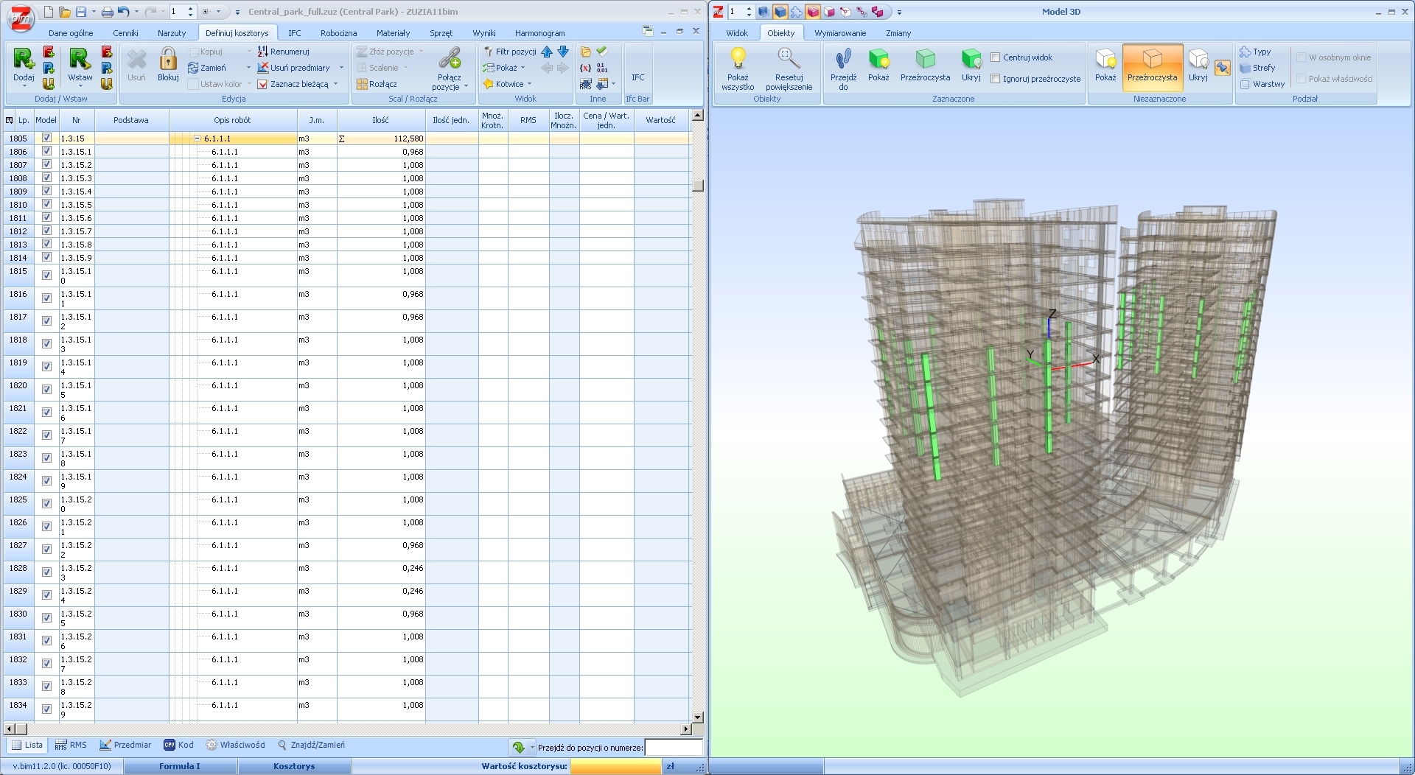
Task: Enable the Centruj widok checkbox
Action: (996, 57)
